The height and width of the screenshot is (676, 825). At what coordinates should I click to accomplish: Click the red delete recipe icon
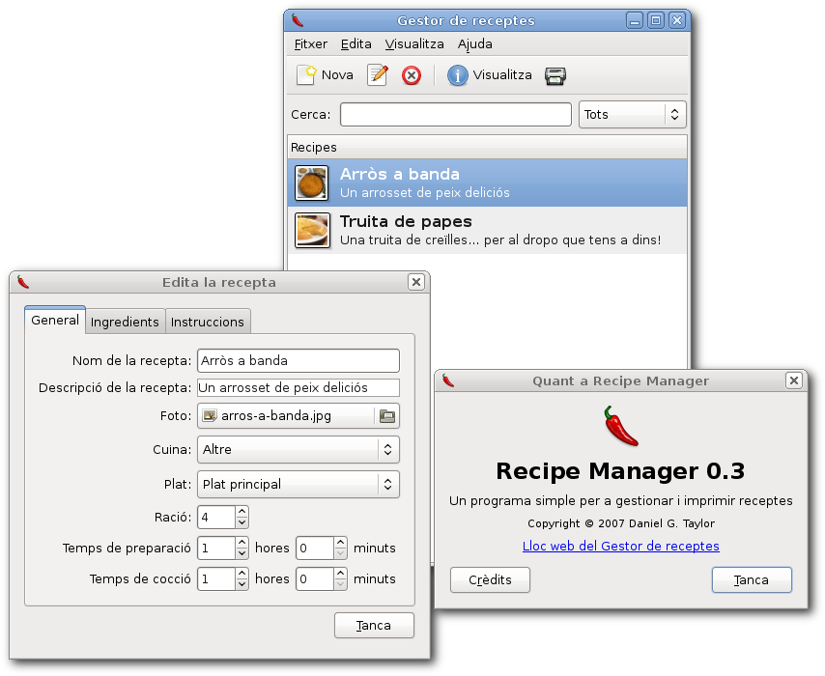click(x=411, y=75)
